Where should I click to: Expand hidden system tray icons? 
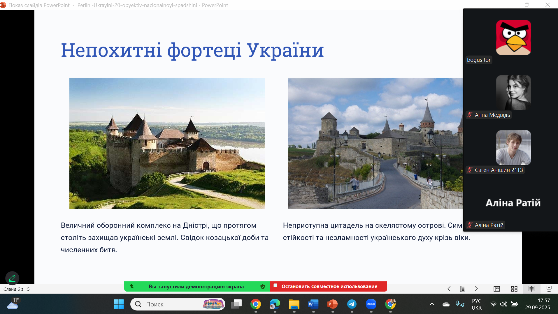click(432, 304)
